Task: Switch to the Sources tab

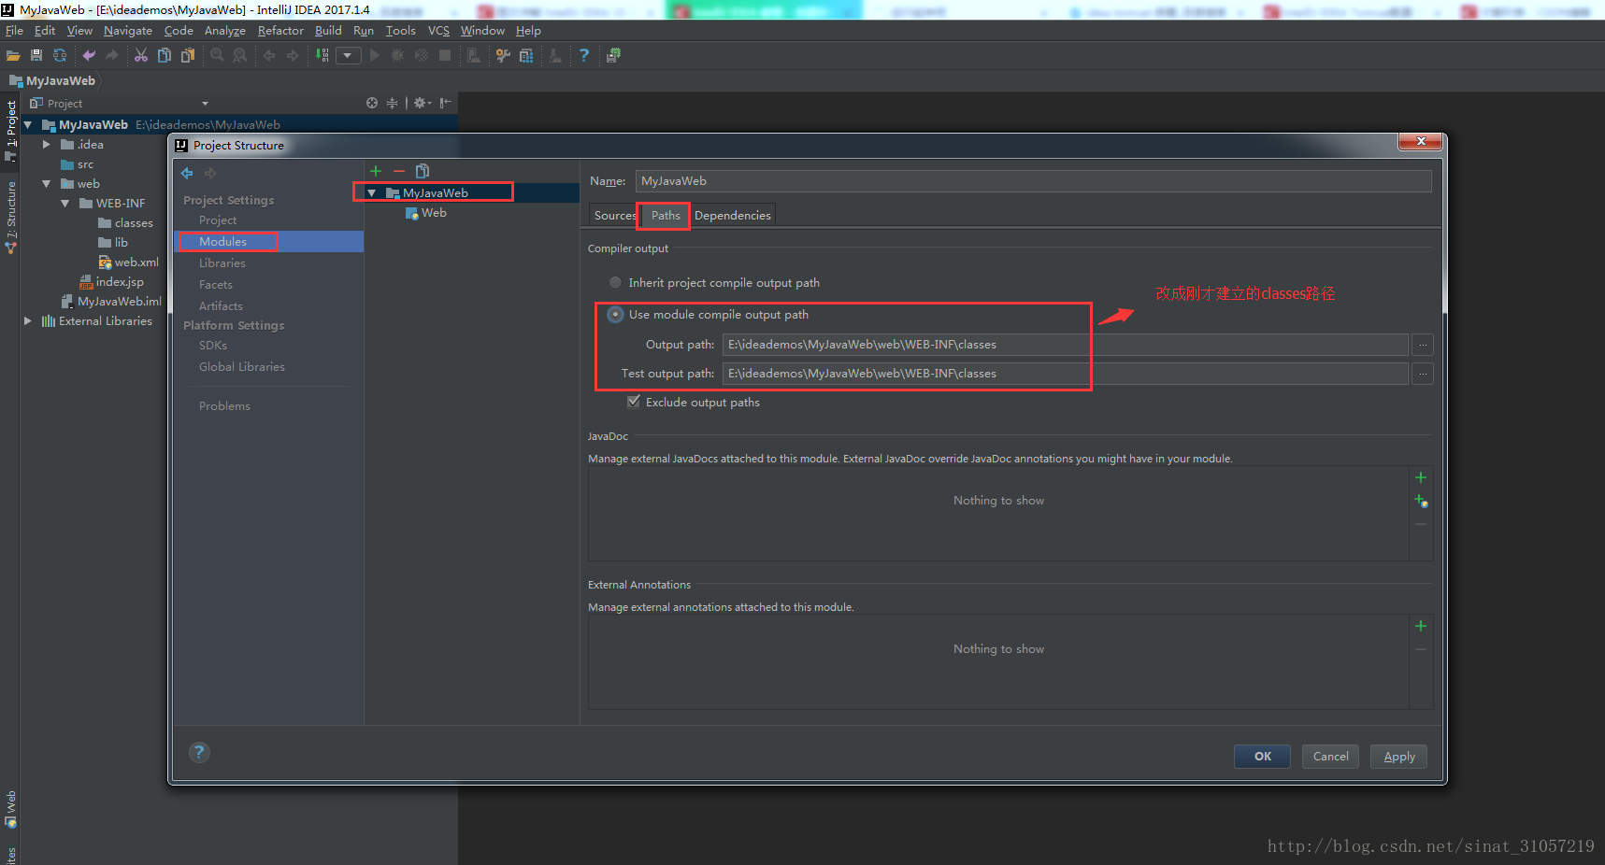Action: click(x=614, y=216)
